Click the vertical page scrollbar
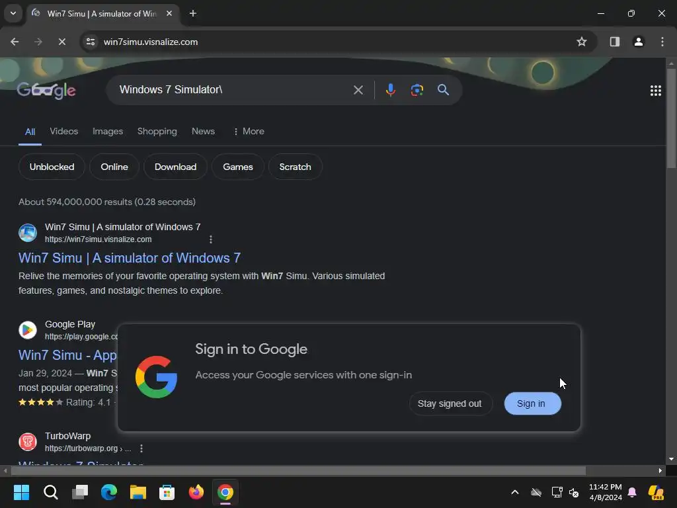677x508 pixels. click(671, 118)
